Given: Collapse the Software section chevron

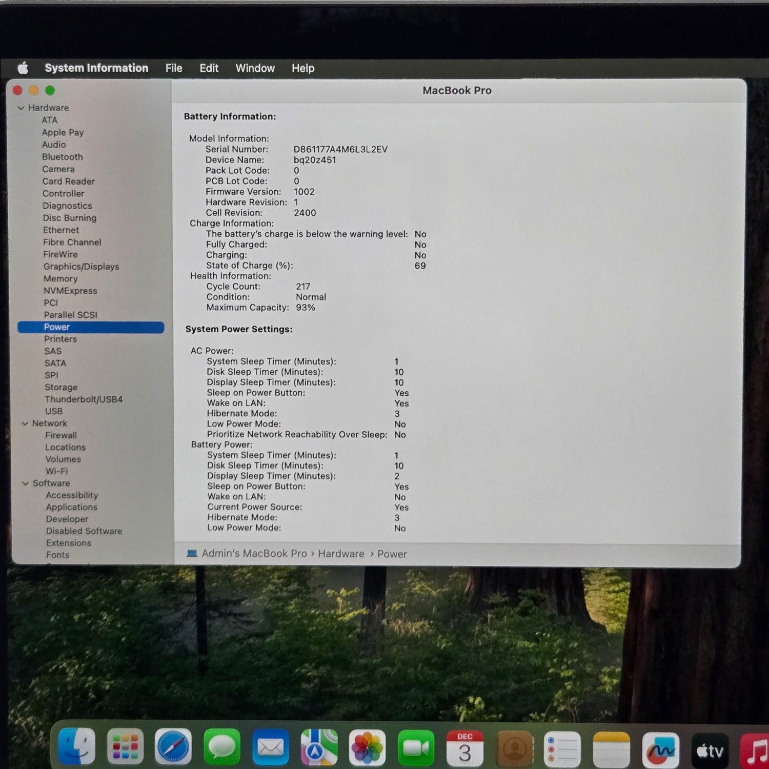Looking at the screenshot, I should click(25, 483).
